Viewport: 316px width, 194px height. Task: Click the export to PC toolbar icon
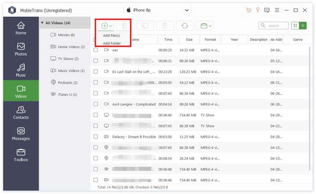tap(145, 26)
